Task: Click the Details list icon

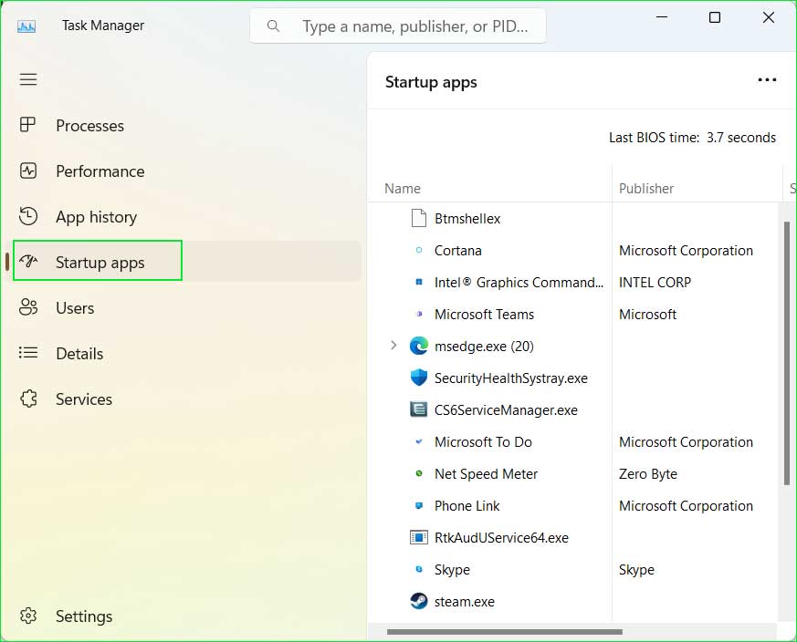Action: pyautogui.click(x=28, y=353)
